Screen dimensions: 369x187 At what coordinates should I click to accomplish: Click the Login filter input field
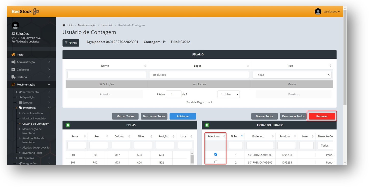click(x=199, y=75)
